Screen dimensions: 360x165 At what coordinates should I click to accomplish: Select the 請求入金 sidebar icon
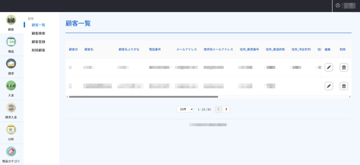tap(11, 108)
